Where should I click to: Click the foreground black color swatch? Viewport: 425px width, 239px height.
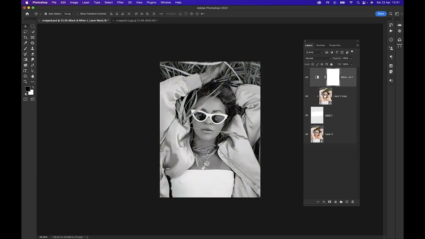point(28,89)
